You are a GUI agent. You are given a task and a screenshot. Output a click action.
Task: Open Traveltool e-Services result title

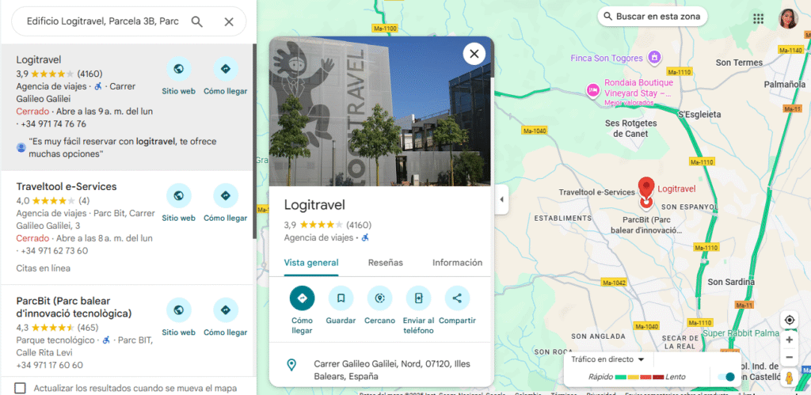tap(67, 187)
